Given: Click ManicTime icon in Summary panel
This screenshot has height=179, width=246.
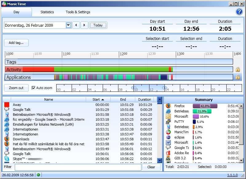Looking at the screenshot, I should point(168,132).
